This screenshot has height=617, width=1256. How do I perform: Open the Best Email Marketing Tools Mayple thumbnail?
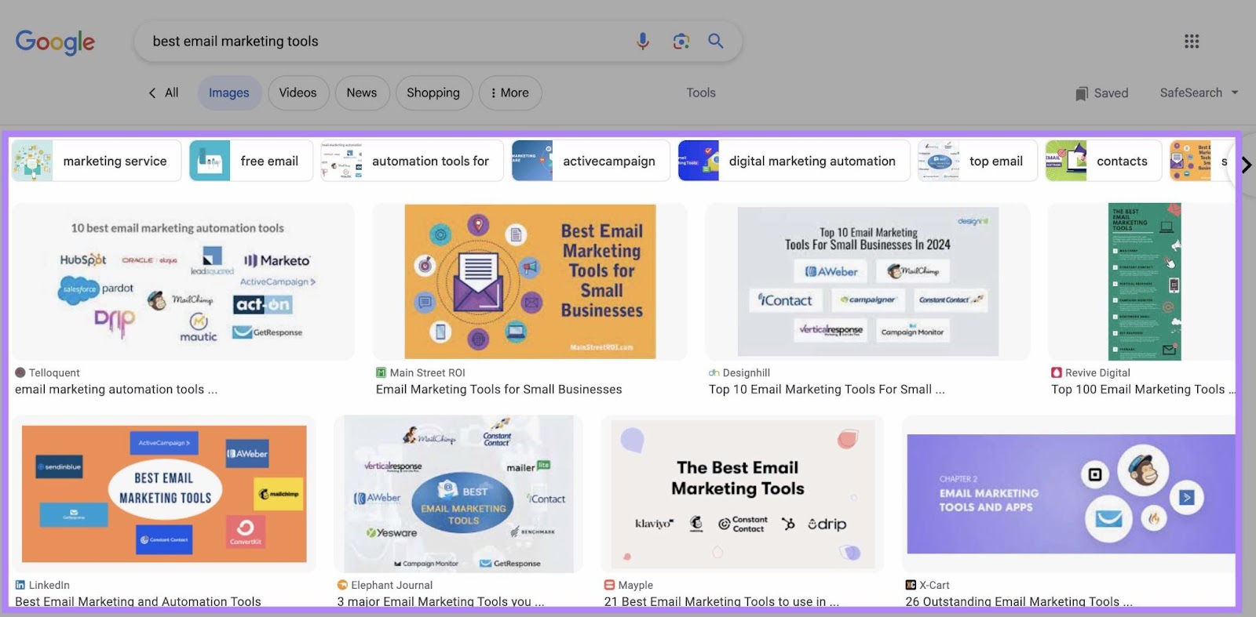(742, 494)
